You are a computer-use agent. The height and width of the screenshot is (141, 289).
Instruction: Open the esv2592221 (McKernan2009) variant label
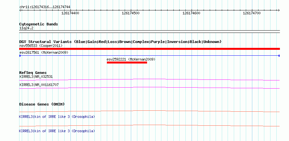[131, 60]
